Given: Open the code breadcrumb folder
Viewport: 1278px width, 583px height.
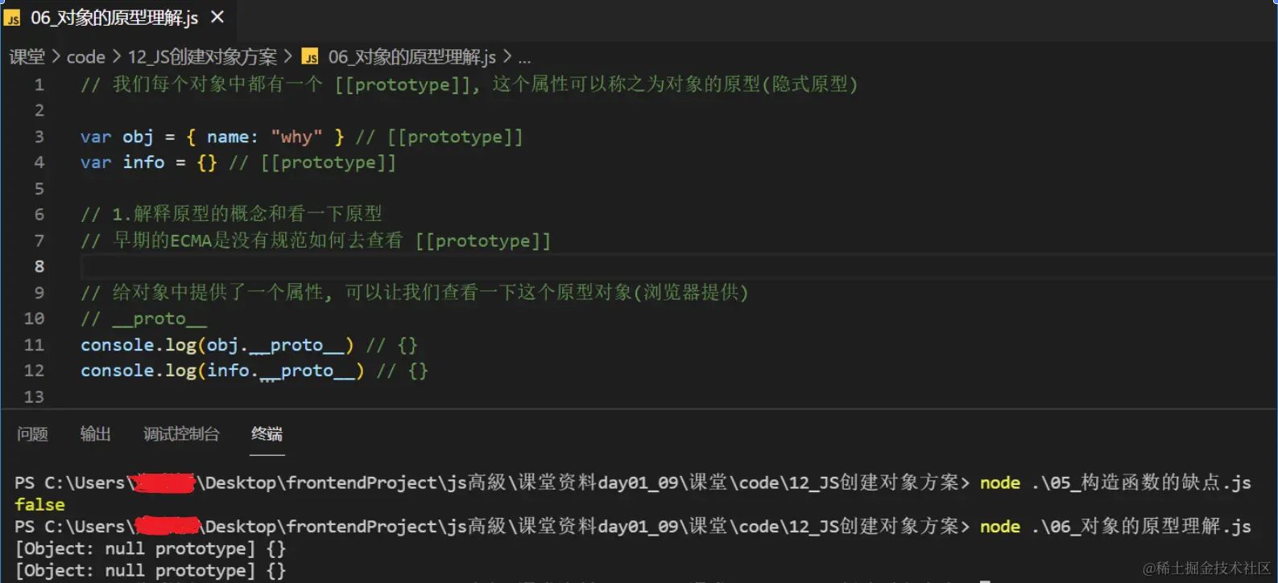Looking at the screenshot, I should [x=85, y=57].
